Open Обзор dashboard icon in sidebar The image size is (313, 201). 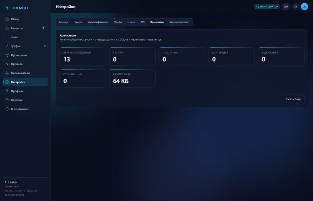[x=7, y=19]
